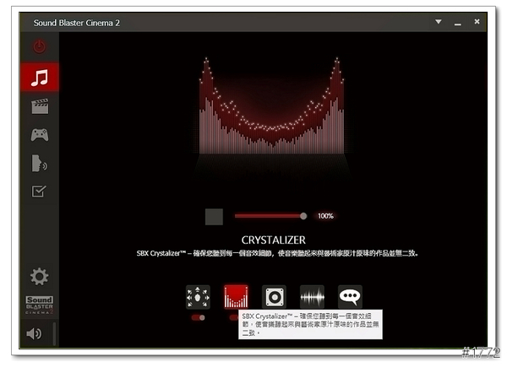Select the Crystalizer effect icon
This screenshot has width=507, height=367.
[x=236, y=297]
